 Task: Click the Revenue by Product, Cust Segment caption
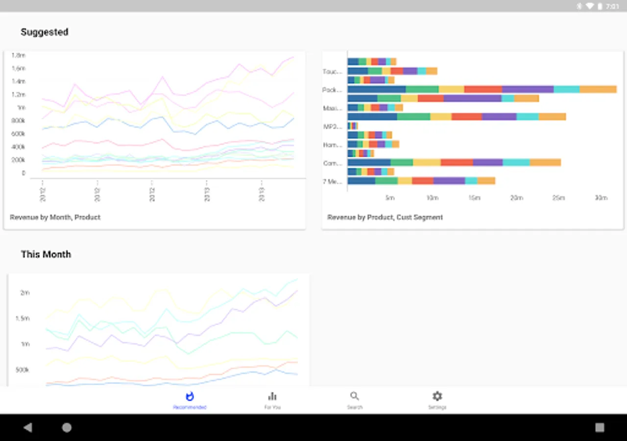tap(385, 217)
